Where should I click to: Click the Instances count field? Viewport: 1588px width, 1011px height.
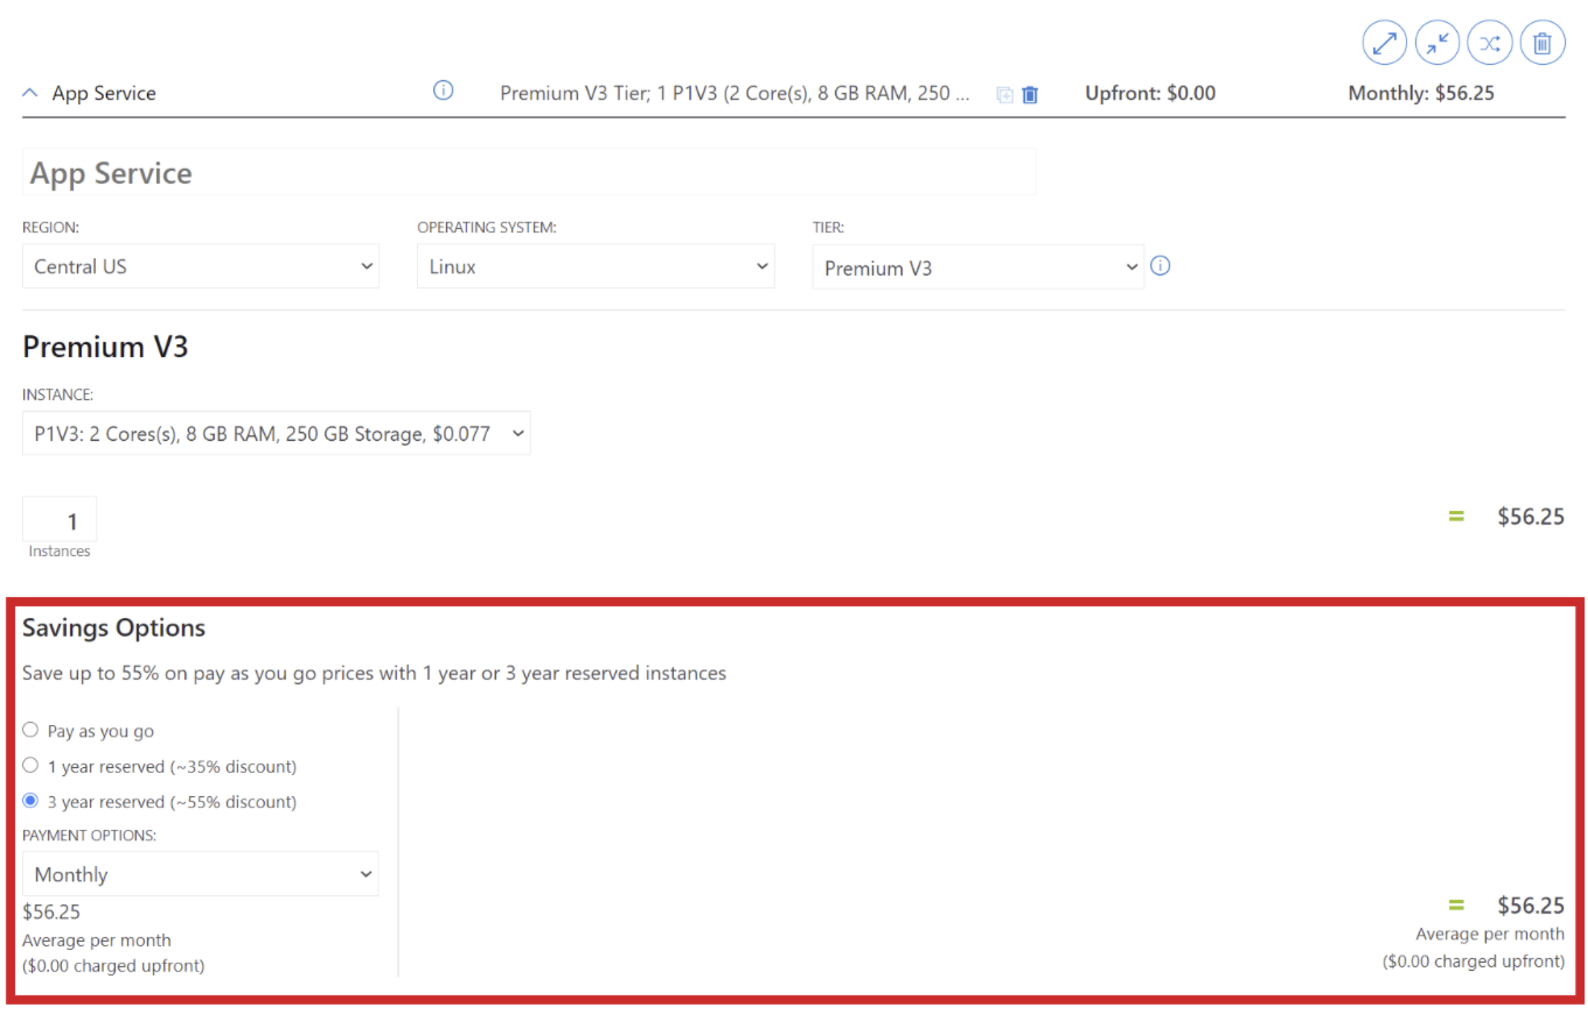click(59, 520)
